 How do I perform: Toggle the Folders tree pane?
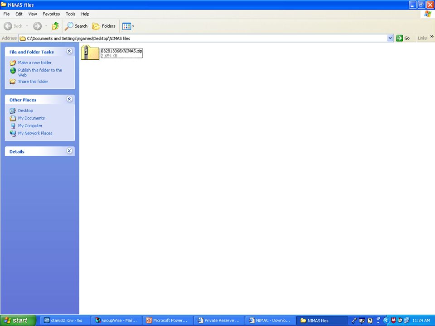click(x=104, y=26)
